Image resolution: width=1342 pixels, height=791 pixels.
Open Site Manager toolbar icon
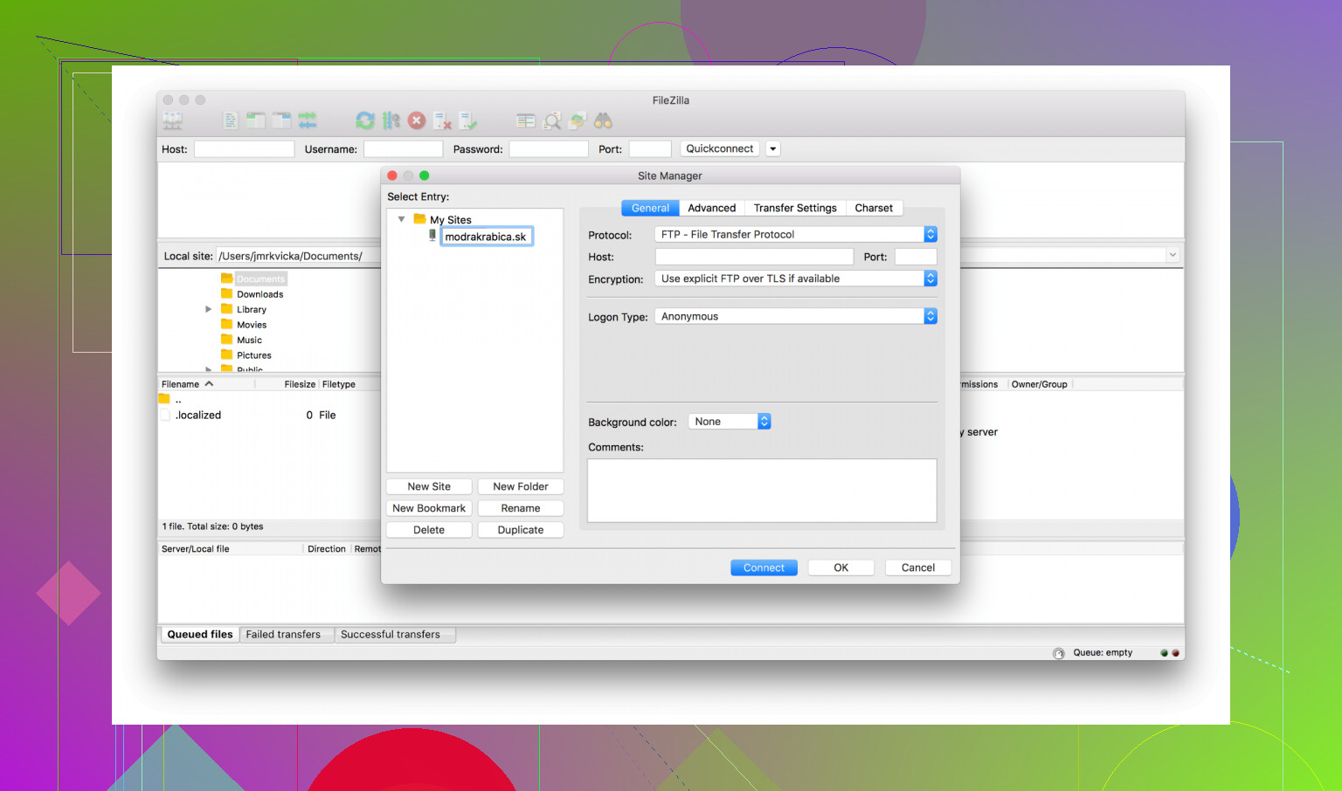pyautogui.click(x=173, y=120)
